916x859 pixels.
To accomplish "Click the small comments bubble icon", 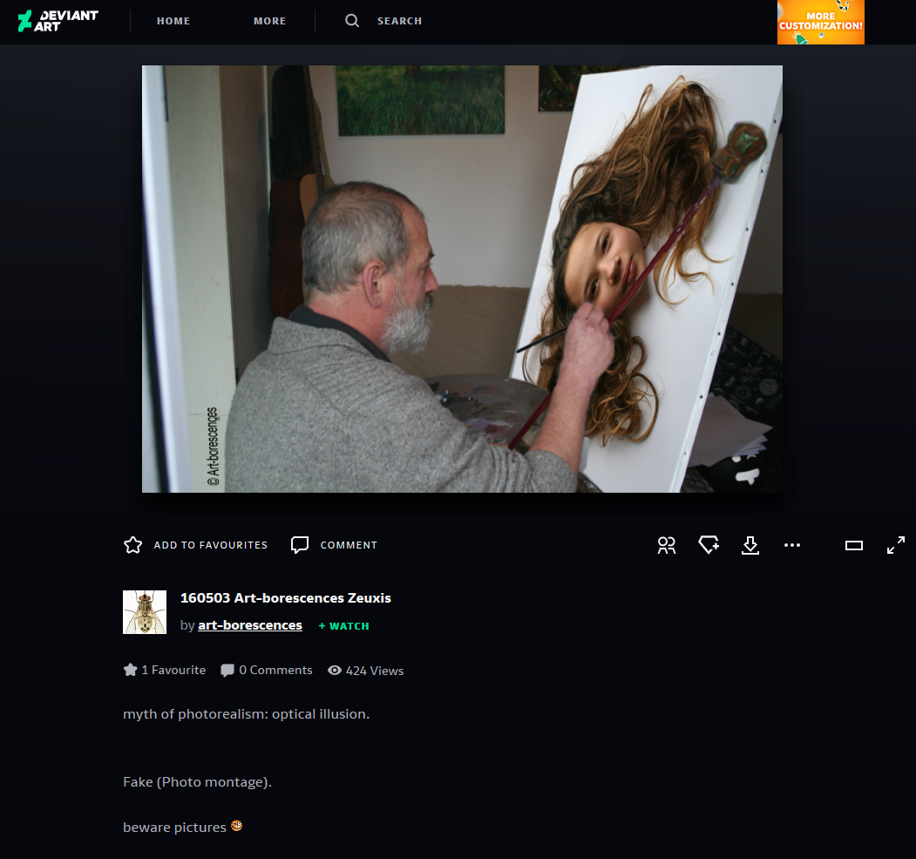I will coord(227,671).
